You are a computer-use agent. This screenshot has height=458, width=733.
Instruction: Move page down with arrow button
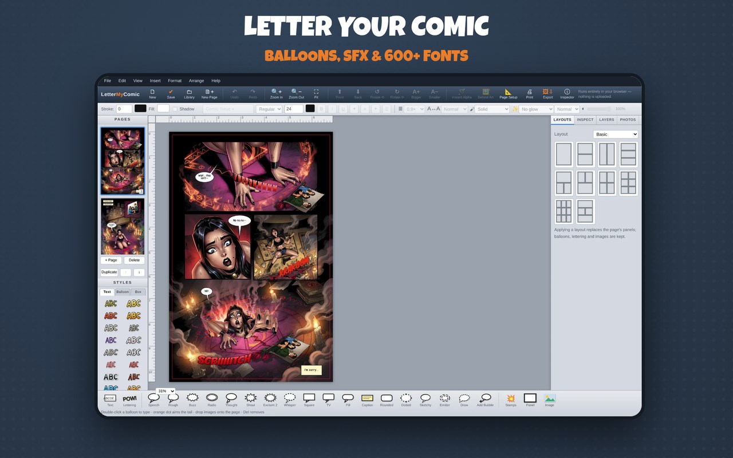(x=139, y=273)
